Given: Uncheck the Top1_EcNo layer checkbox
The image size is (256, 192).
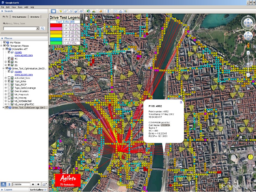Looking at the screenshot, I should coord(9,81).
